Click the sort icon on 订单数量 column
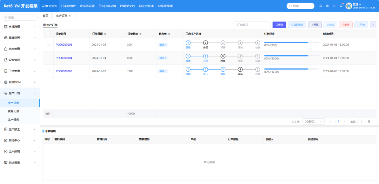This screenshot has height=184, width=379. tap(140, 34)
